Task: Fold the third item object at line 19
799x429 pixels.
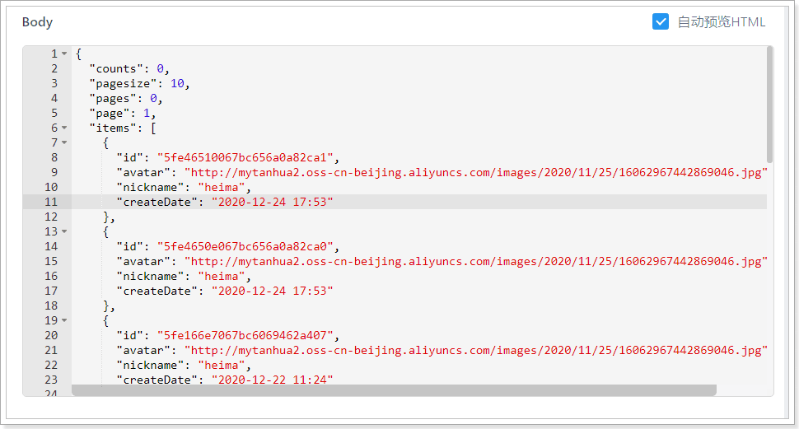Action: tap(64, 320)
